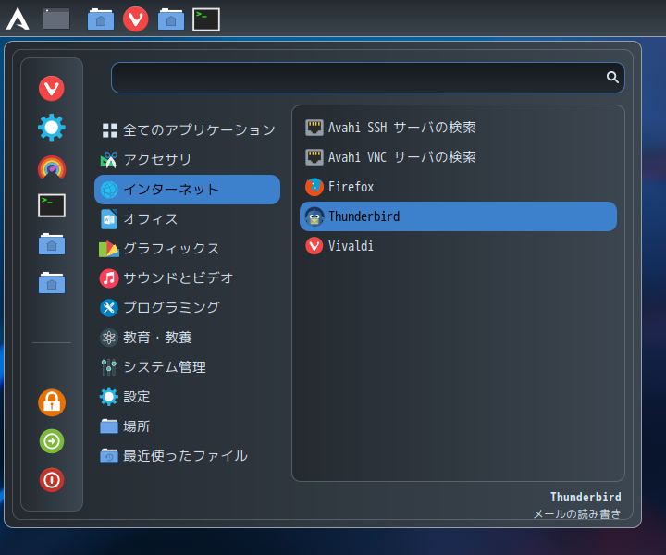Image resolution: width=666 pixels, height=555 pixels.
Task: Select インターネット category
Action: [x=187, y=190]
